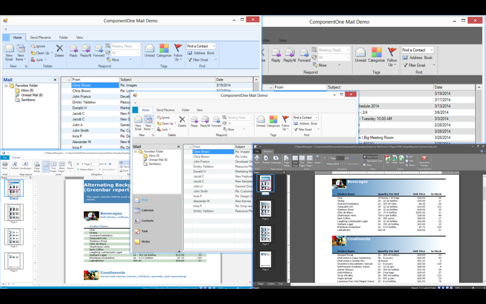Open Task in the middle Mail Demo navigation pane

click(x=141, y=231)
